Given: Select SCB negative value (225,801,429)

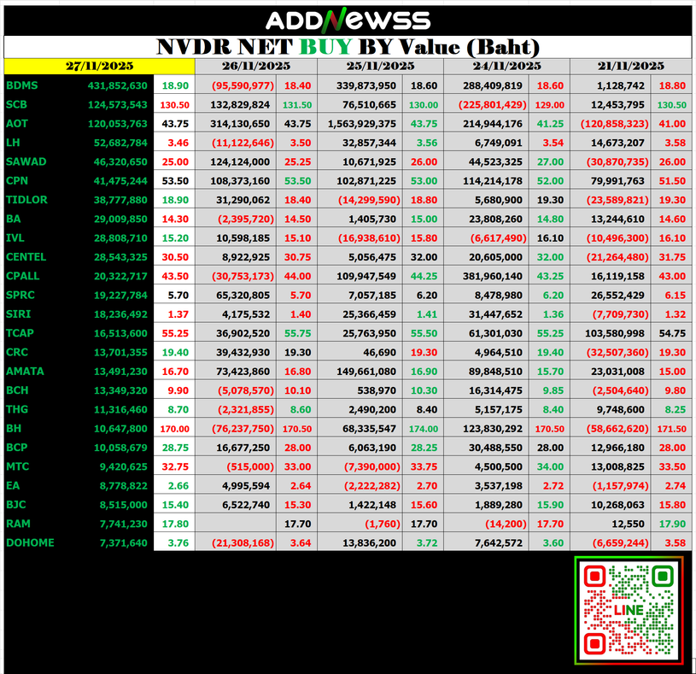Looking at the screenshot, I should tap(486, 104).
